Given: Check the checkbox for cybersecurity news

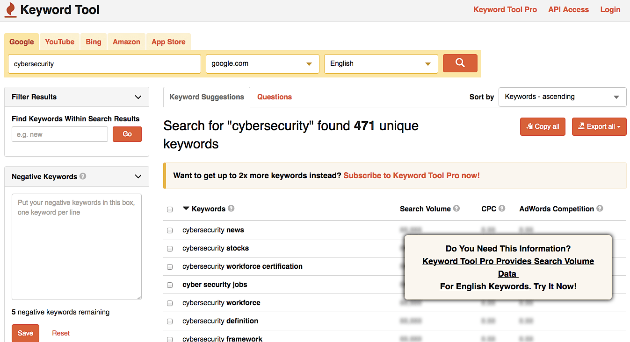Looking at the screenshot, I should tap(170, 230).
